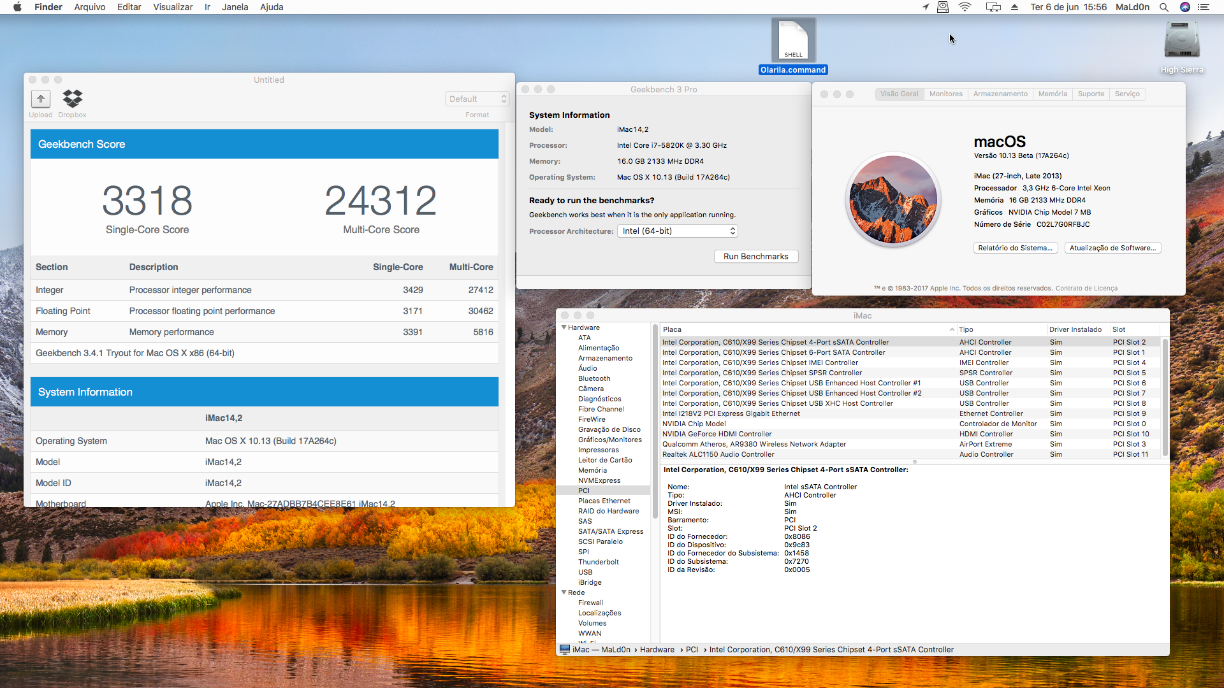Screen dimensions: 1224x688
Task: Click Relatório do Sistema button
Action: (1015, 248)
